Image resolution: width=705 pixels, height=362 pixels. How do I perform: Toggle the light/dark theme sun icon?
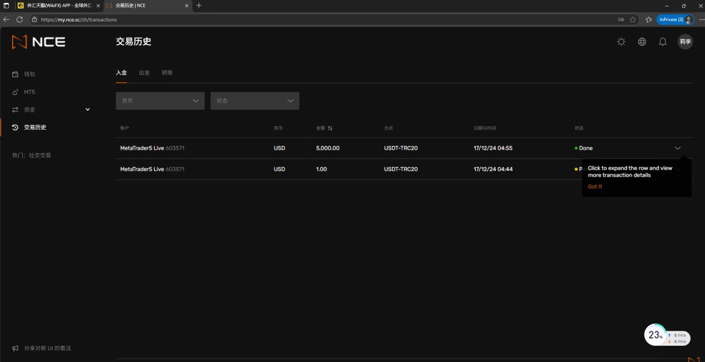[x=621, y=42]
